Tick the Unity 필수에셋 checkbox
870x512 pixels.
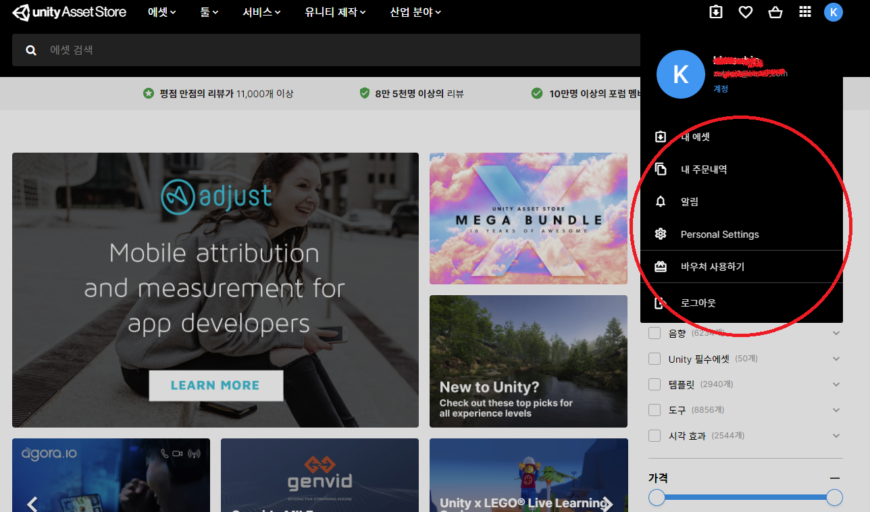pos(655,359)
